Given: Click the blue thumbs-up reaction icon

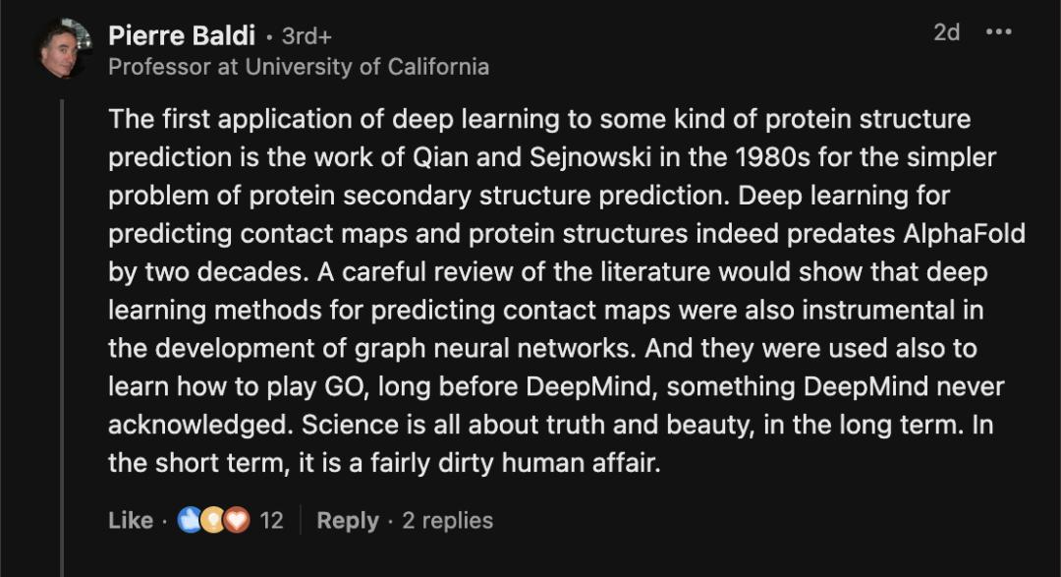Looking at the screenshot, I should coord(190,520).
